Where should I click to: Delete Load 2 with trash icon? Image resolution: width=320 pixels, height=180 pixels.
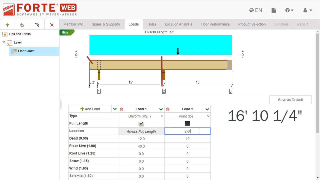tap(168, 109)
